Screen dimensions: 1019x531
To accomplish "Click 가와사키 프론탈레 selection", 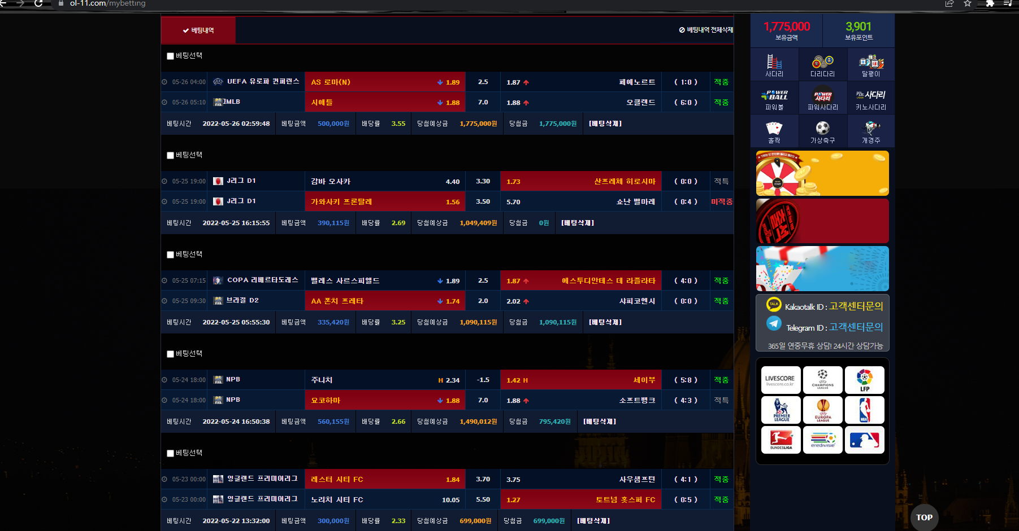I will click(385, 201).
